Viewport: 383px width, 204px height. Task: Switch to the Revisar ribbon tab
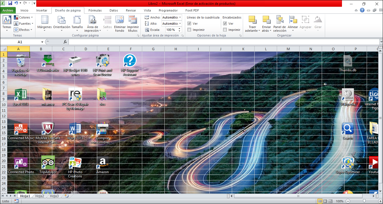pyautogui.click(x=131, y=10)
